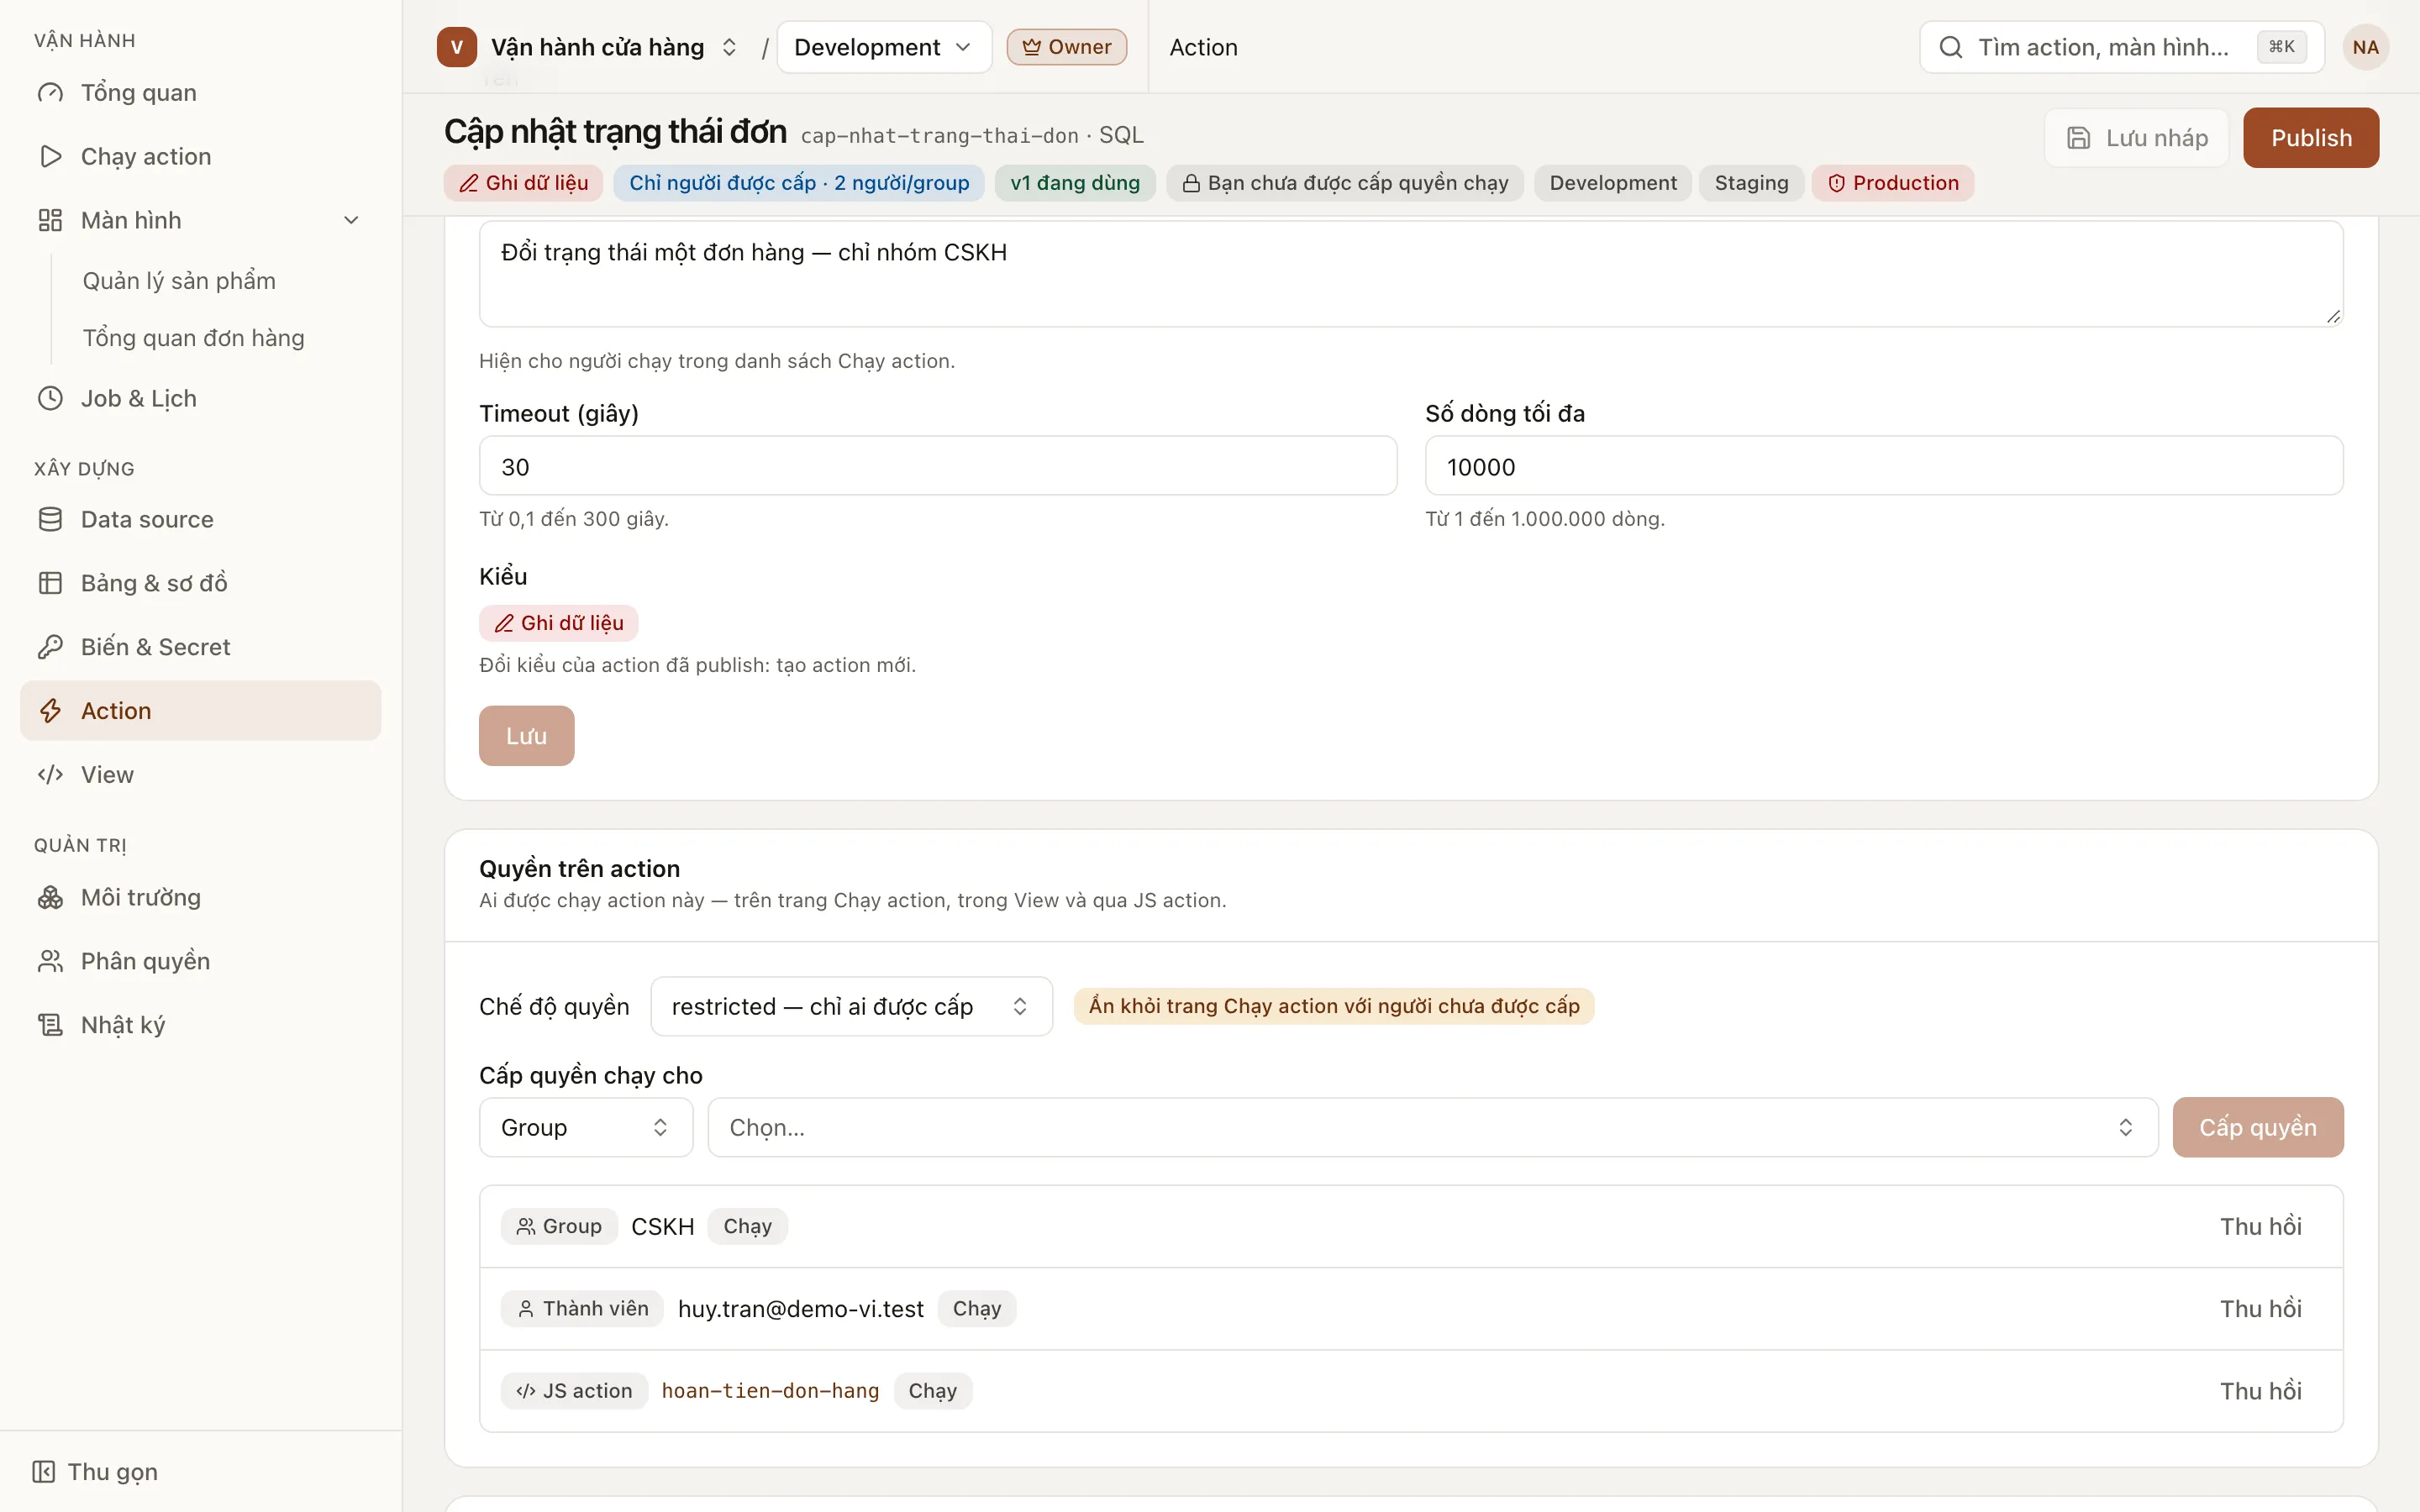The height and width of the screenshot is (1512, 2420).
Task: Click the Publish button
Action: point(2311,138)
